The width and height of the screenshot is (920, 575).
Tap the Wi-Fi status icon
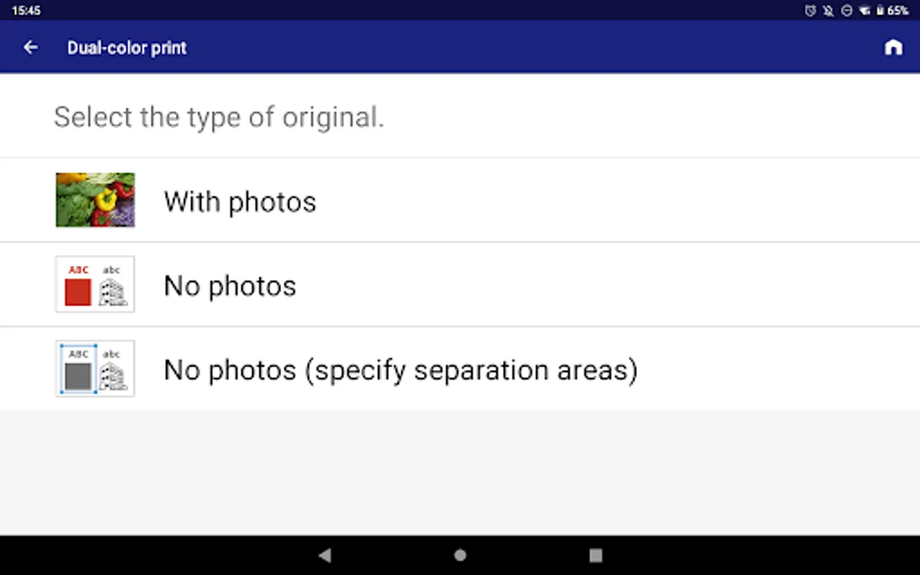coord(864,10)
